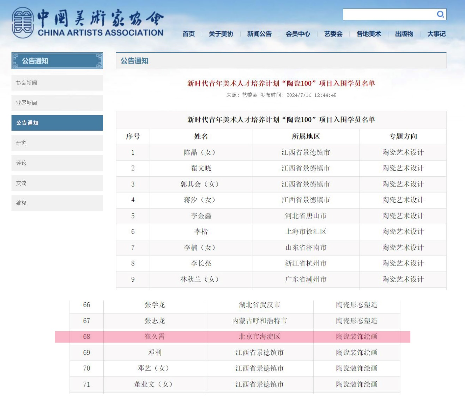
Task: Click the China Artists Association logo
Action: point(87,23)
